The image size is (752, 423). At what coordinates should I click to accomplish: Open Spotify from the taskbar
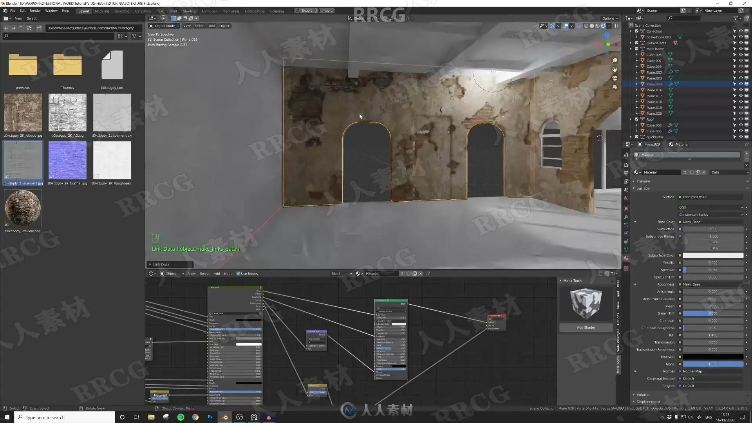point(181,417)
